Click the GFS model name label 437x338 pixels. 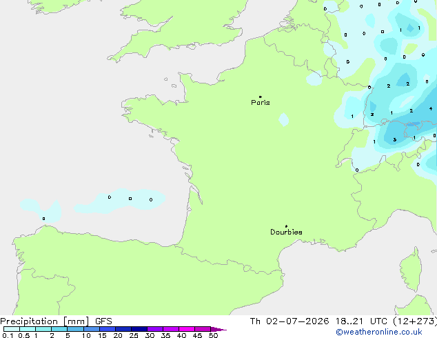pyautogui.click(x=103, y=321)
